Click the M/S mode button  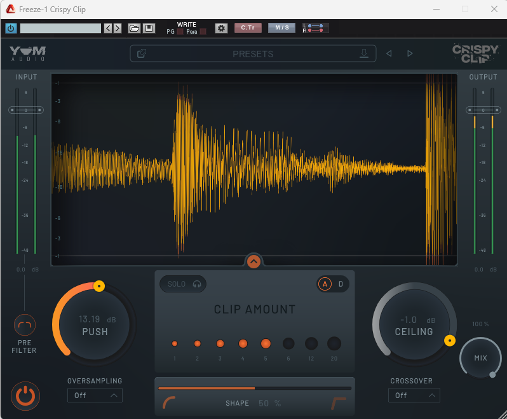(x=281, y=28)
